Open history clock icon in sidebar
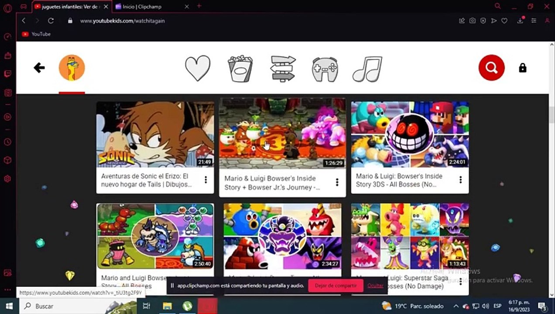 (7, 142)
